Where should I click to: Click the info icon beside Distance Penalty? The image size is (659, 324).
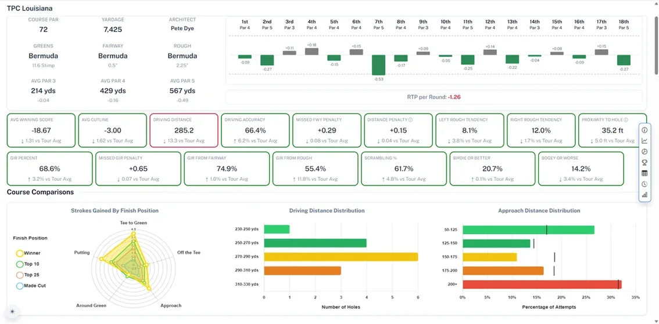(x=410, y=120)
